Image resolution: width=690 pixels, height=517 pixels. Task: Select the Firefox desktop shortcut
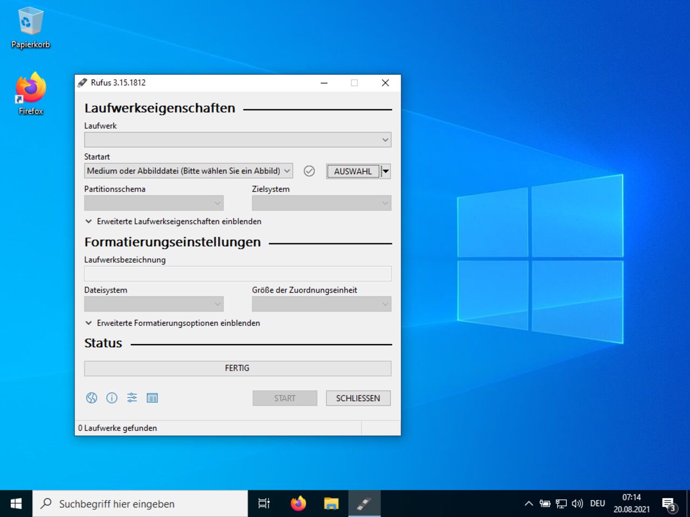tap(31, 94)
